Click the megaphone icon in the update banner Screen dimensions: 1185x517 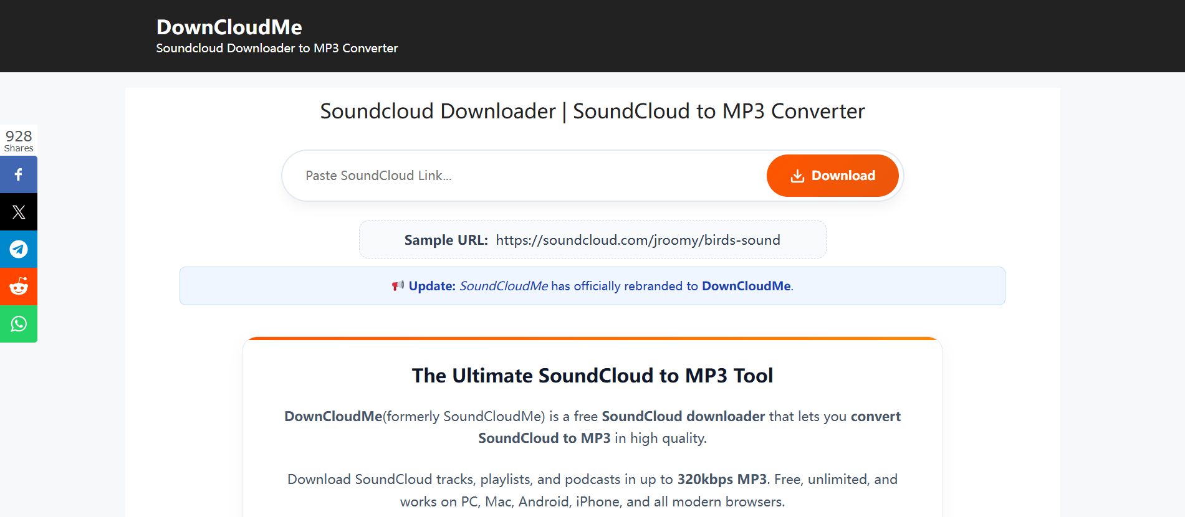pyautogui.click(x=398, y=286)
